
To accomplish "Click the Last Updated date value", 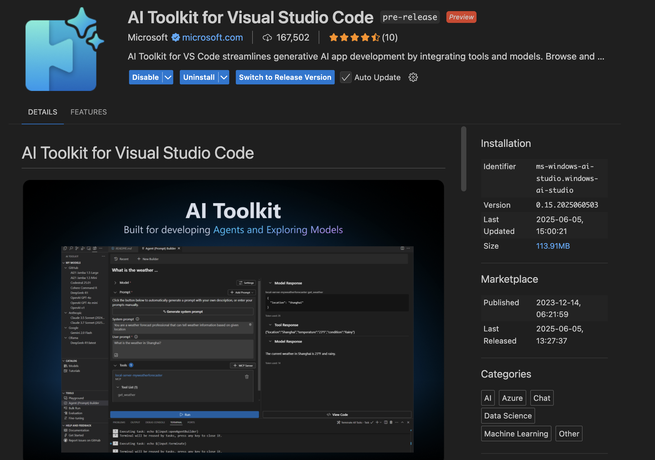I will [560, 225].
